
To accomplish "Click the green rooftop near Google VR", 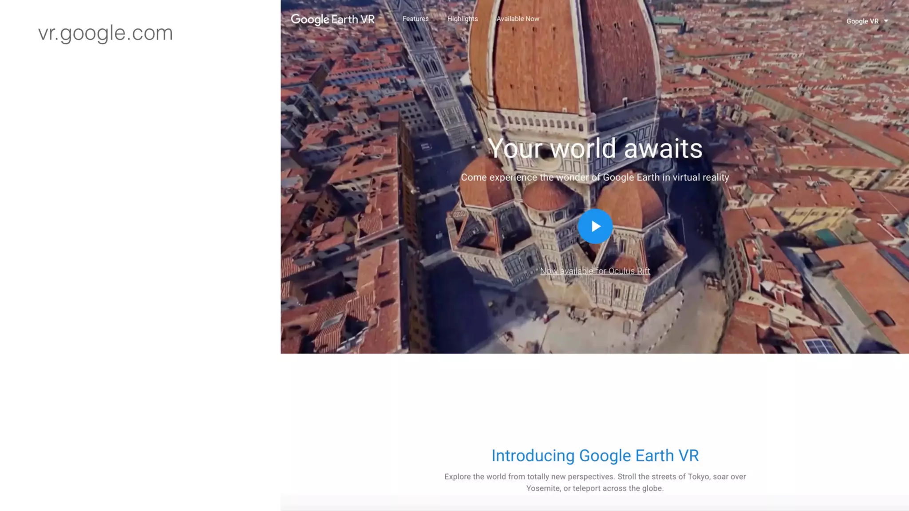I will (669, 20).
